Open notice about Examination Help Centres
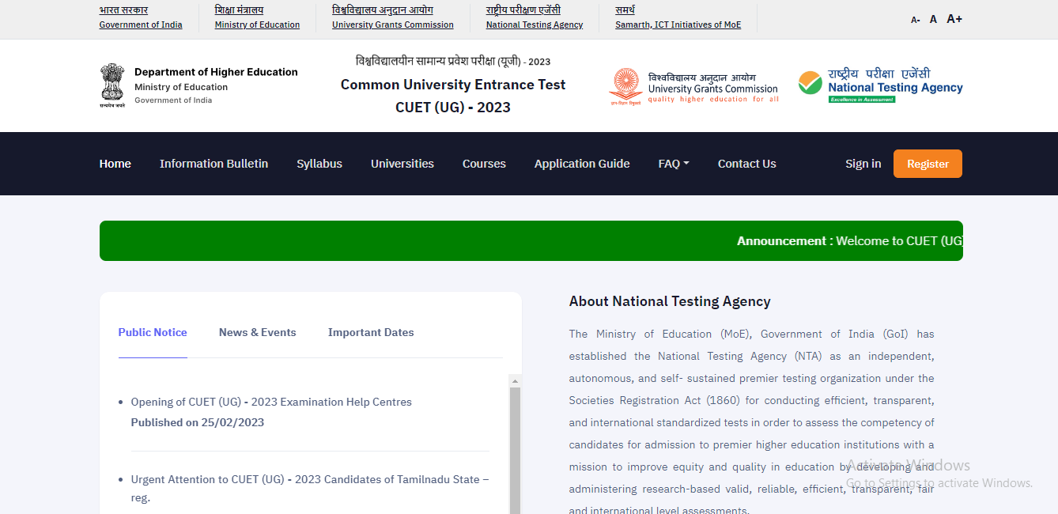The height and width of the screenshot is (514, 1058). click(x=271, y=402)
